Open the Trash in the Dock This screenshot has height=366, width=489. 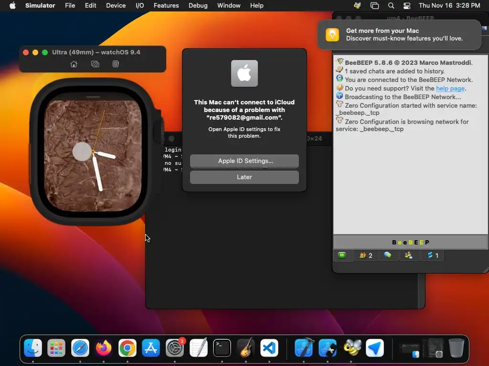[x=456, y=347]
